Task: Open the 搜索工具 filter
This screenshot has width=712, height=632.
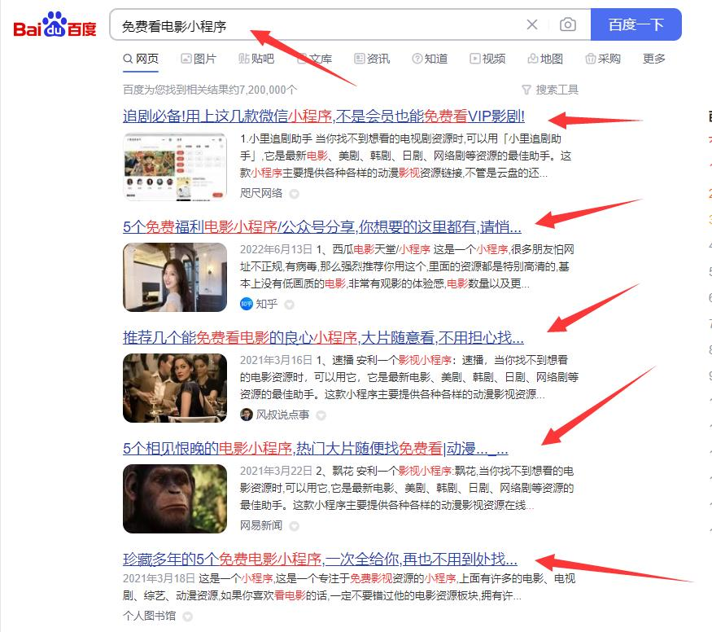Action: point(550,90)
